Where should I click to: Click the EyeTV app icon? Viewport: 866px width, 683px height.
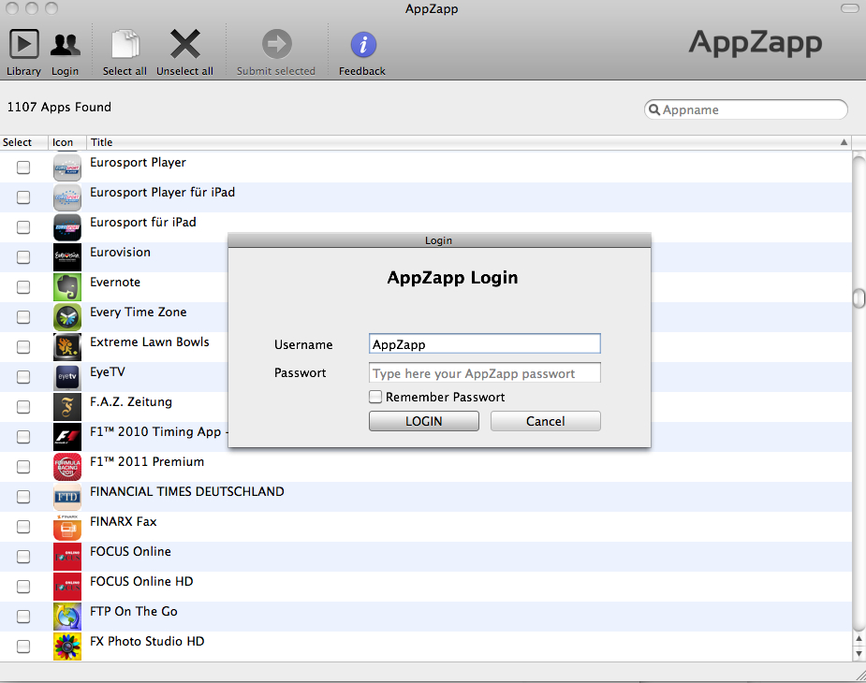click(x=67, y=376)
